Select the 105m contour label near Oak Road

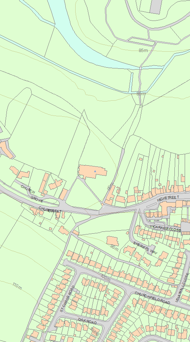click(x=95, y=331)
